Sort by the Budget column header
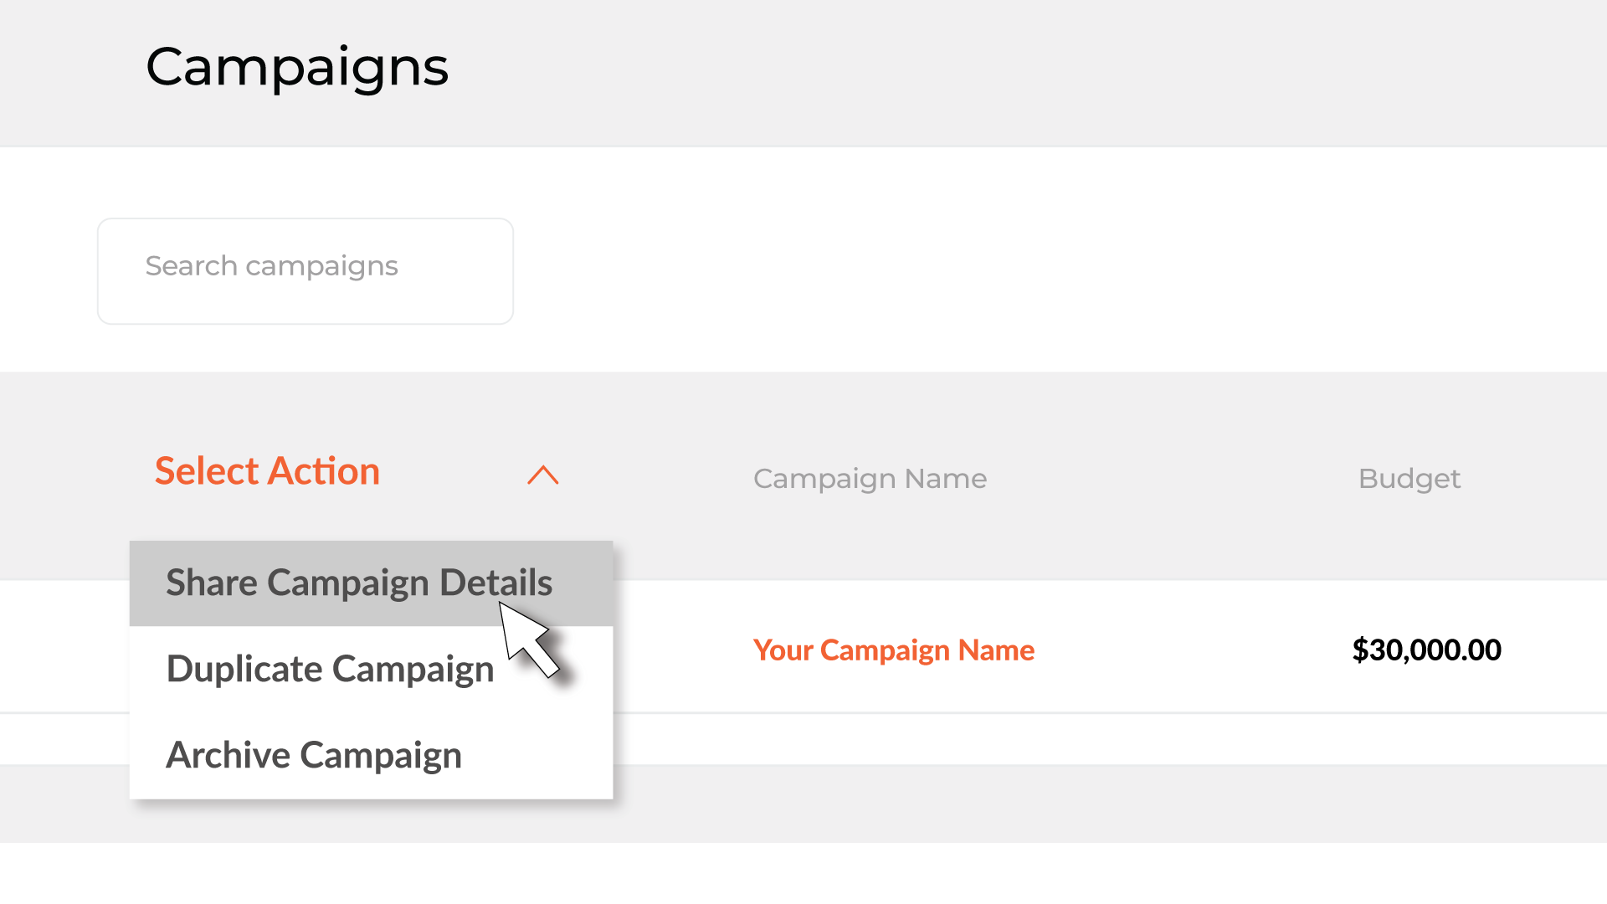This screenshot has width=1607, height=904. 1409,479
